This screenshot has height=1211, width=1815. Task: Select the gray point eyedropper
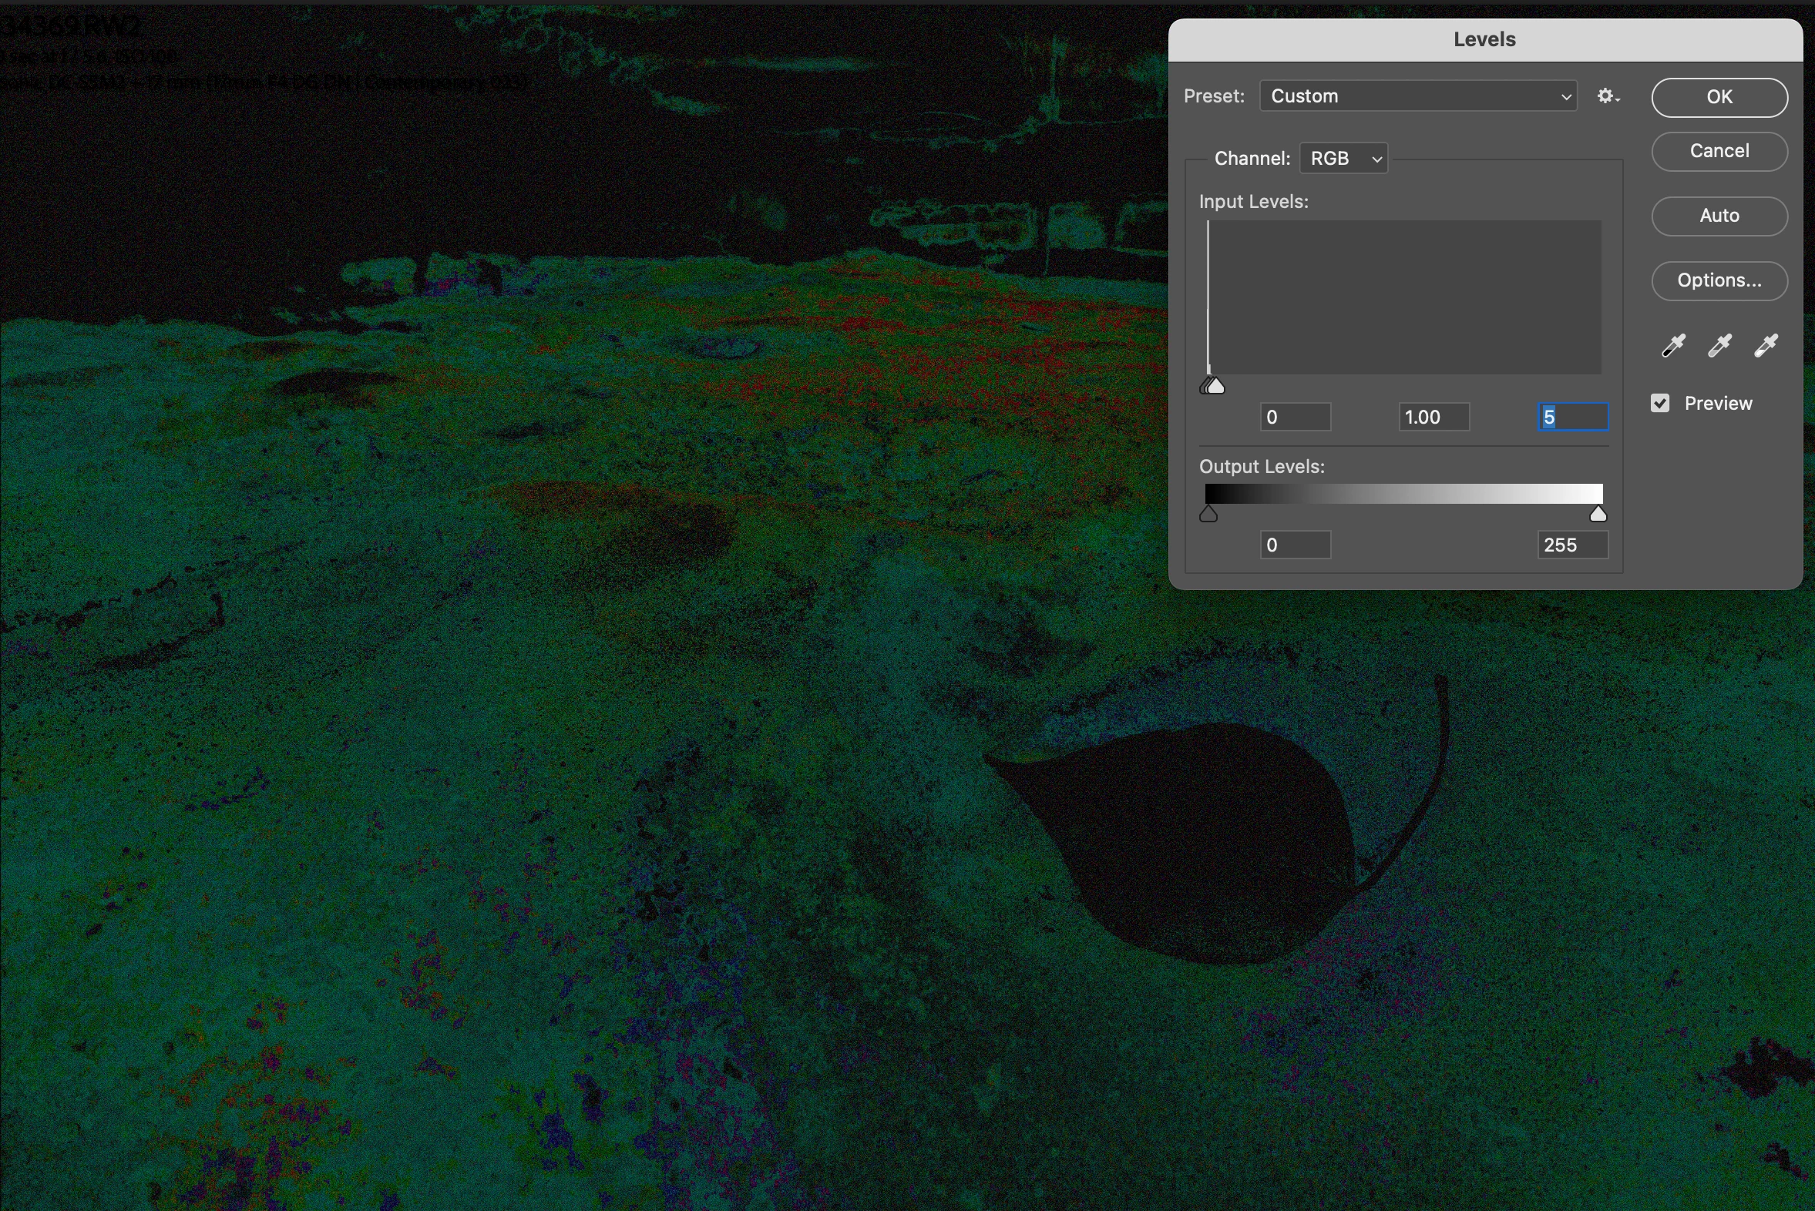1719,345
